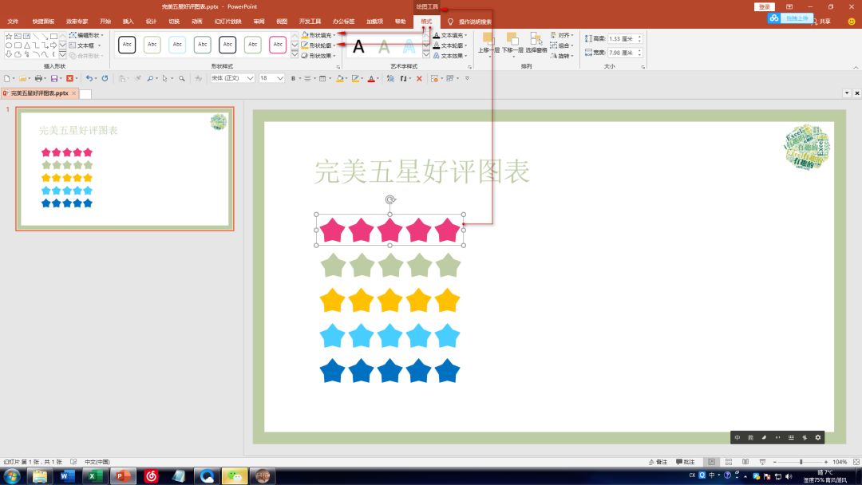Open the 选择窗格 selection pane
The width and height of the screenshot is (862, 485).
pyautogui.click(x=536, y=41)
